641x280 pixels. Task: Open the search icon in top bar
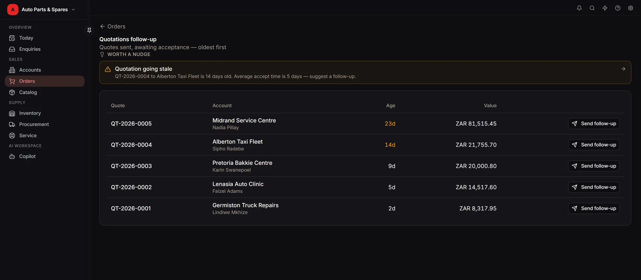click(x=592, y=8)
